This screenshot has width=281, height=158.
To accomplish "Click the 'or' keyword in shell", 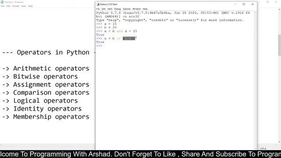I will click(x=119, y=38).
